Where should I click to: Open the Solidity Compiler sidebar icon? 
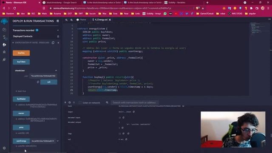pos(4,37)
